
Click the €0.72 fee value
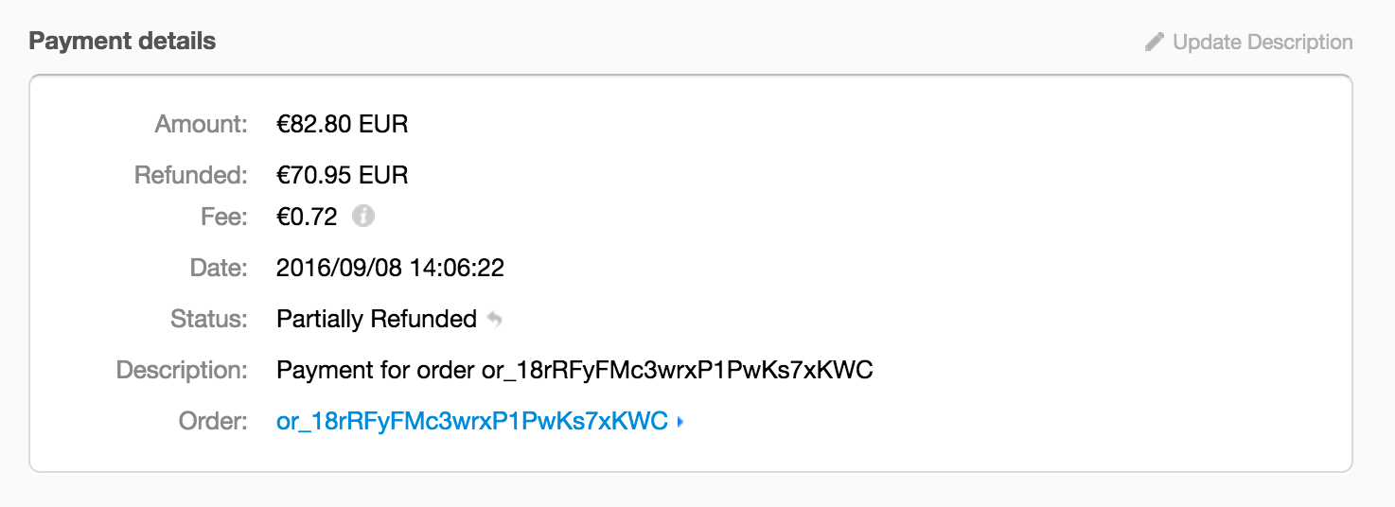pyautogui.click(x=307, y=217)
